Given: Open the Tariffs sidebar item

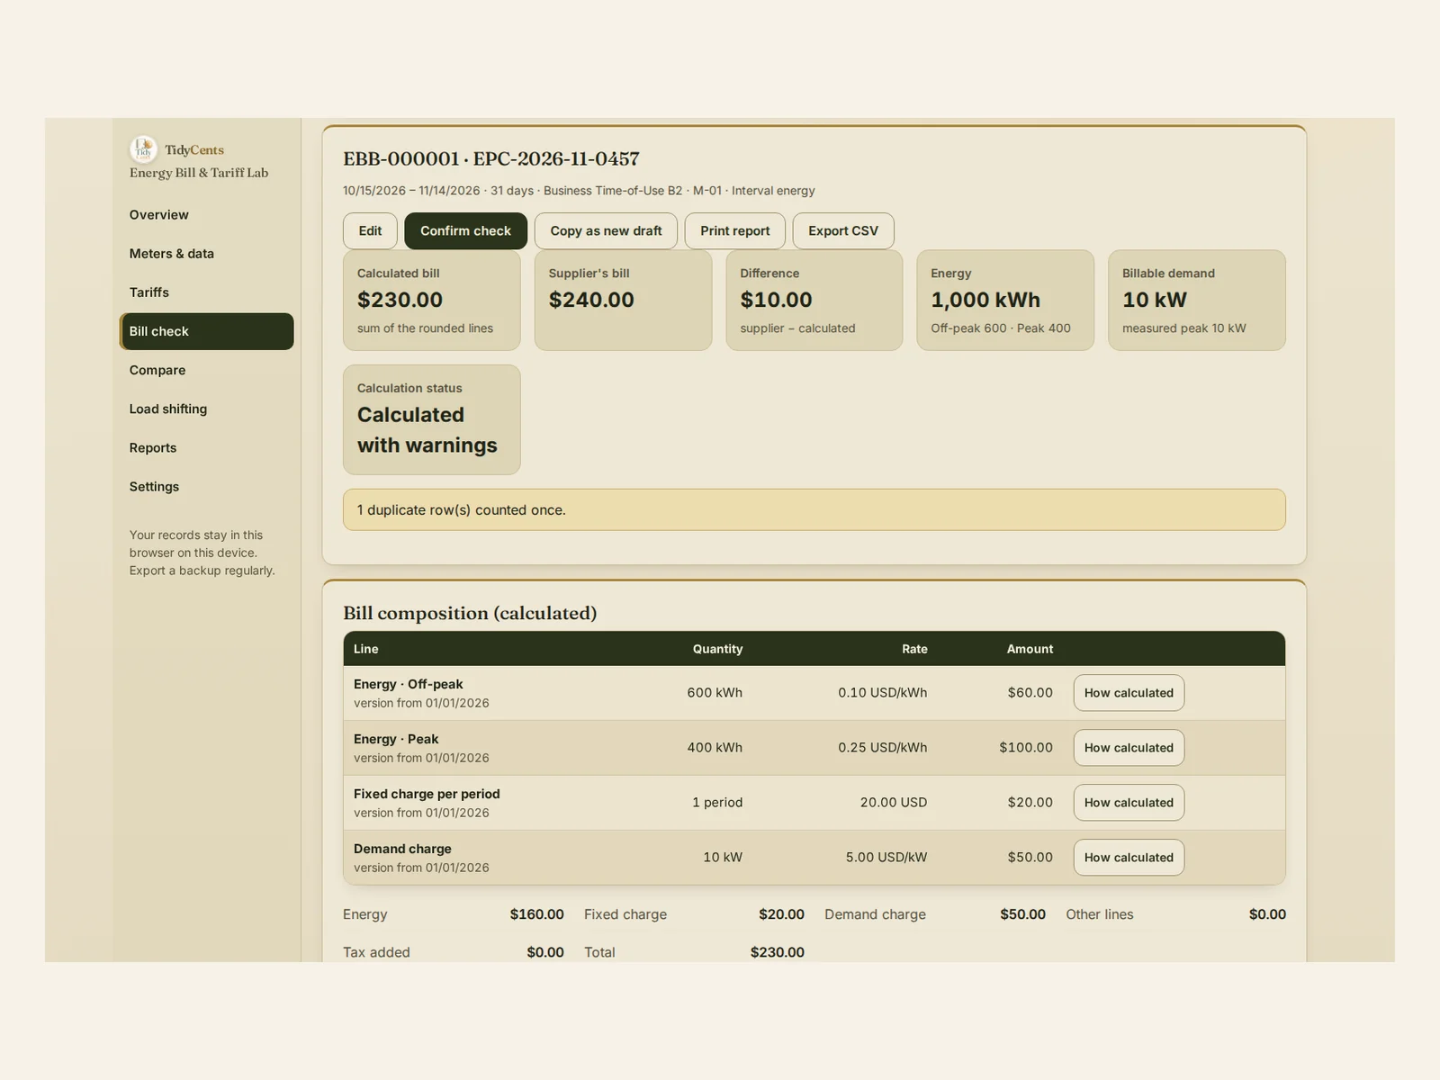Looking at the screenshot, I should click(206, 292).
